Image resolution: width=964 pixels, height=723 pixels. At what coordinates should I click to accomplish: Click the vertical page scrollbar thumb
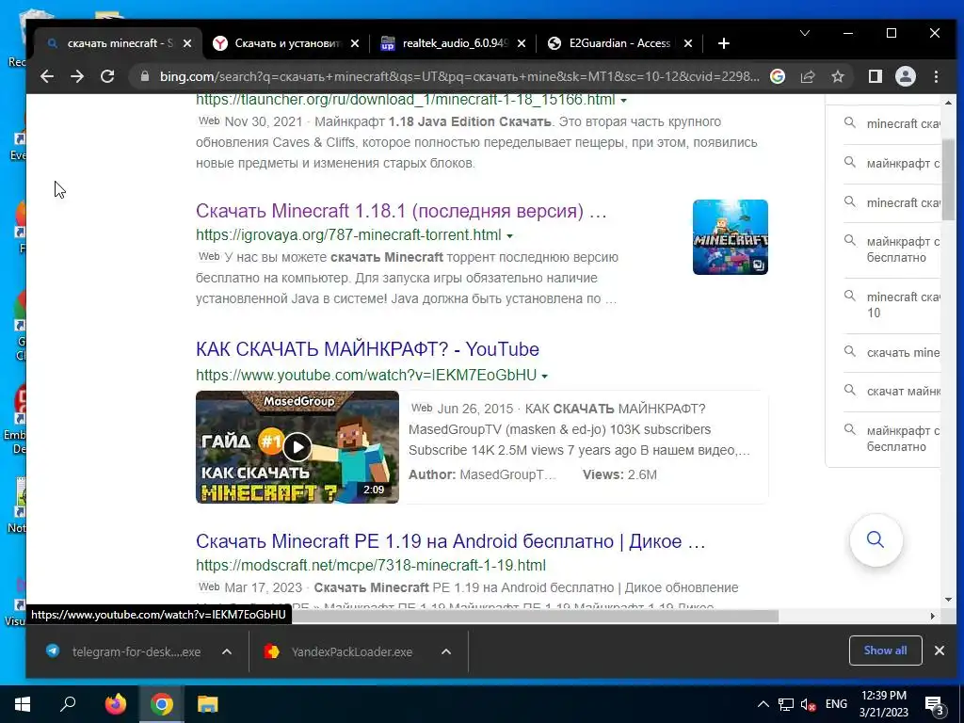(x=948, y=178)
